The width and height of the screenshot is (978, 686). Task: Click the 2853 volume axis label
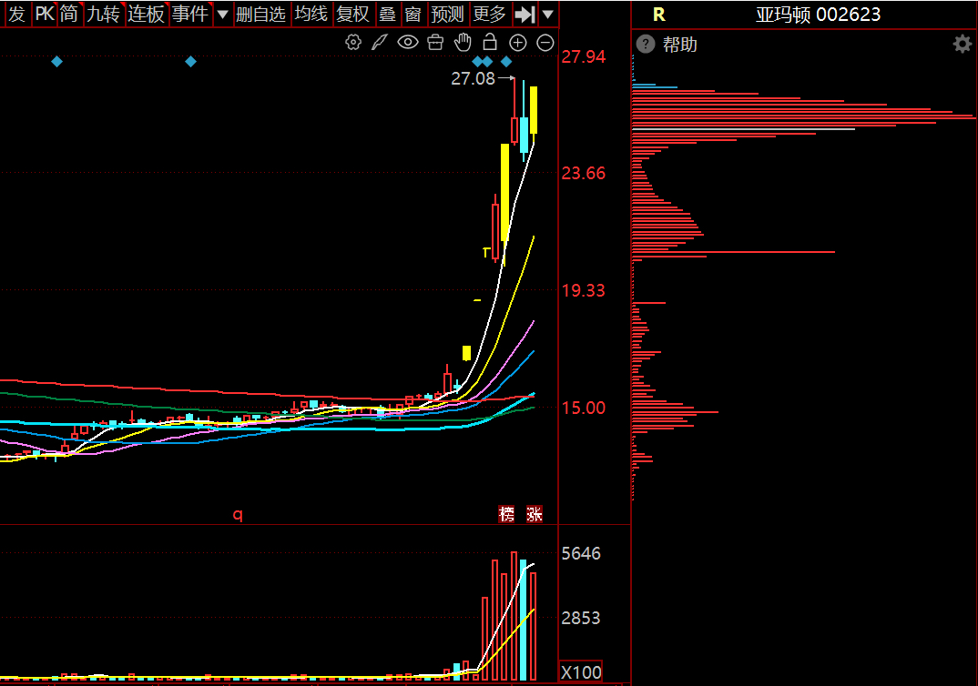click(581, 618)
